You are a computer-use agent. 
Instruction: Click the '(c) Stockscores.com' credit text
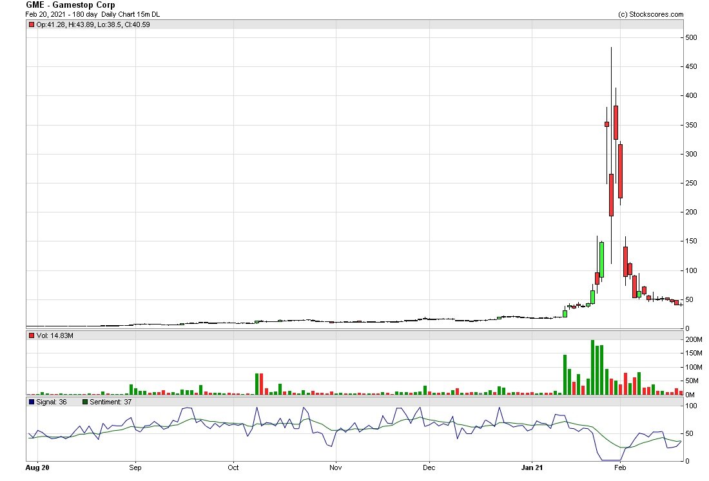651,14
